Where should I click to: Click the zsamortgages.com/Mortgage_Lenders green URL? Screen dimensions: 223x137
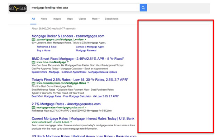pyautogui.click(x=60, y=40)
